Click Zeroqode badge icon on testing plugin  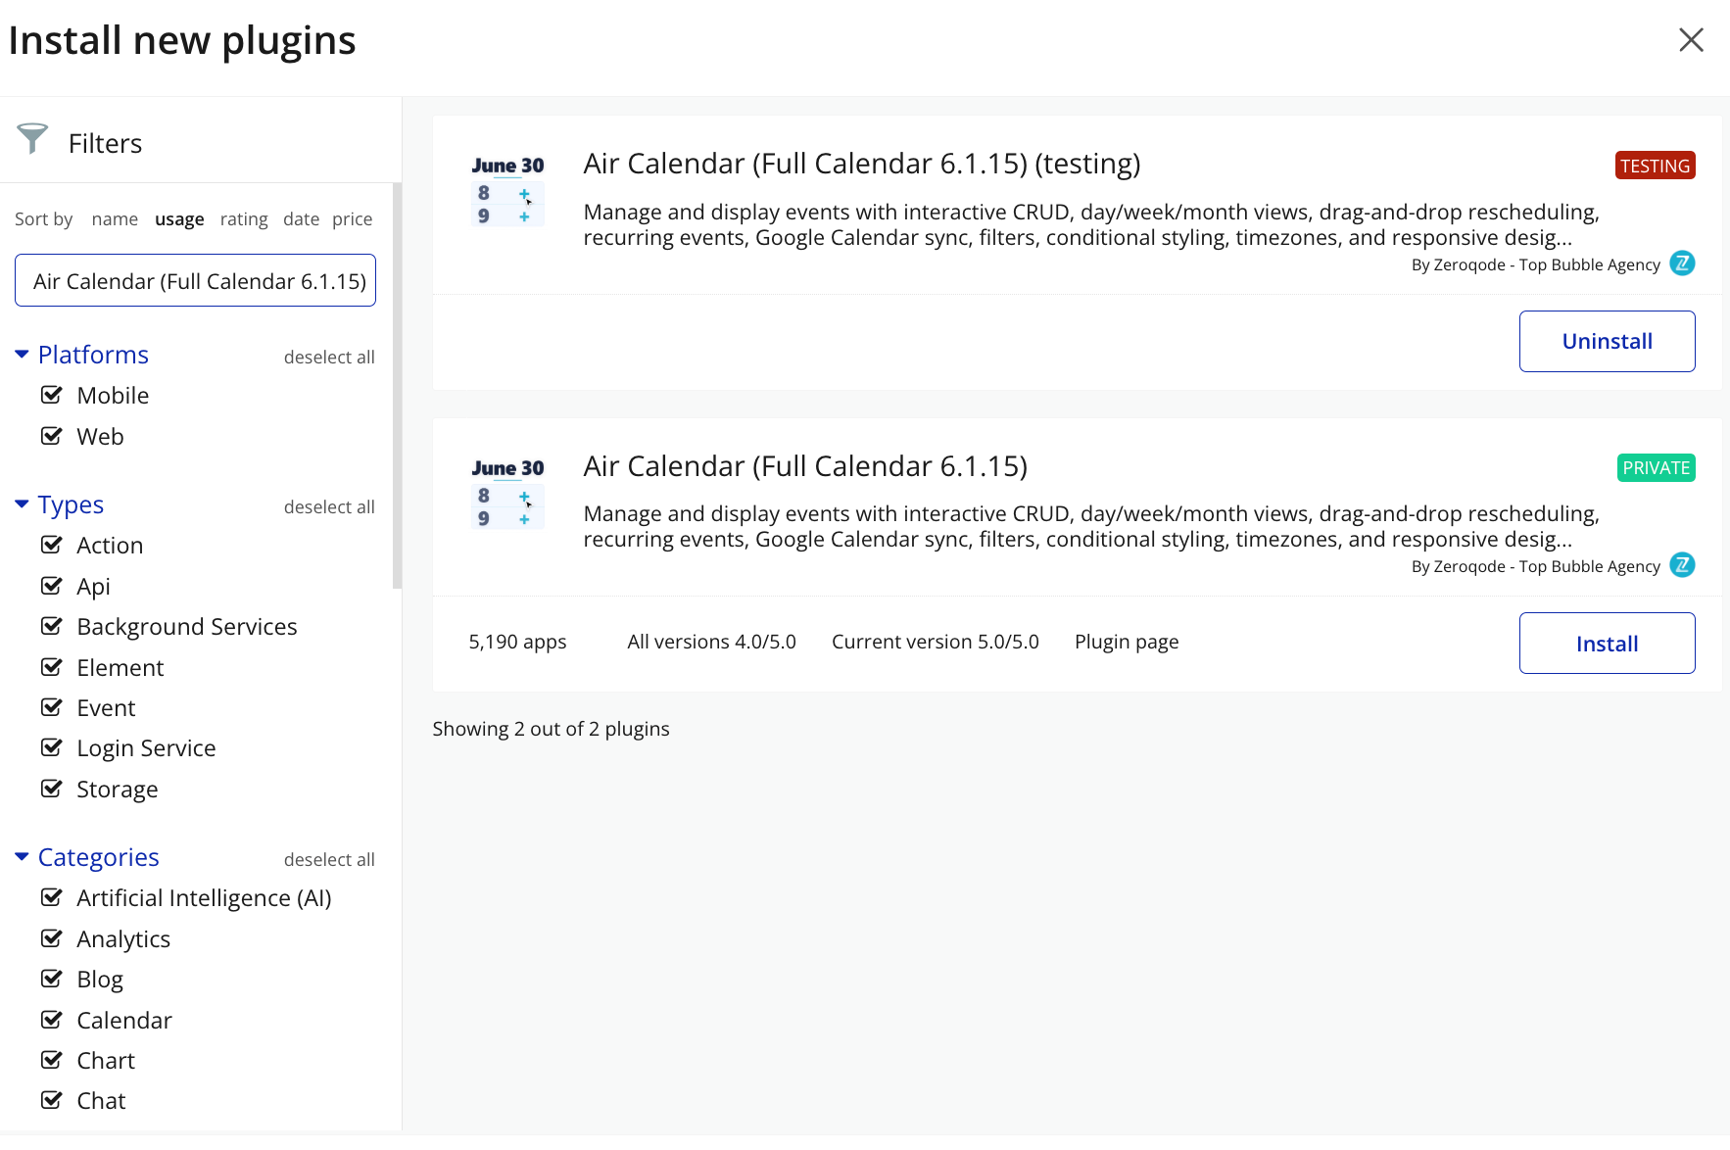pos(1682,264)
